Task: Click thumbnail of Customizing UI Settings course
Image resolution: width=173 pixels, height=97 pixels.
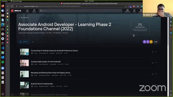Action: [x=24, y=52]
